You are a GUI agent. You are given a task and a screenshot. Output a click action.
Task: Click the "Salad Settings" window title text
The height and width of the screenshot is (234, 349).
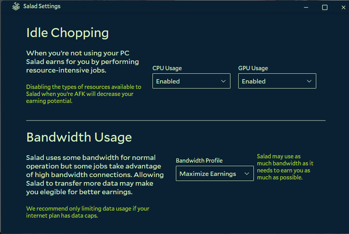point(42,7)
